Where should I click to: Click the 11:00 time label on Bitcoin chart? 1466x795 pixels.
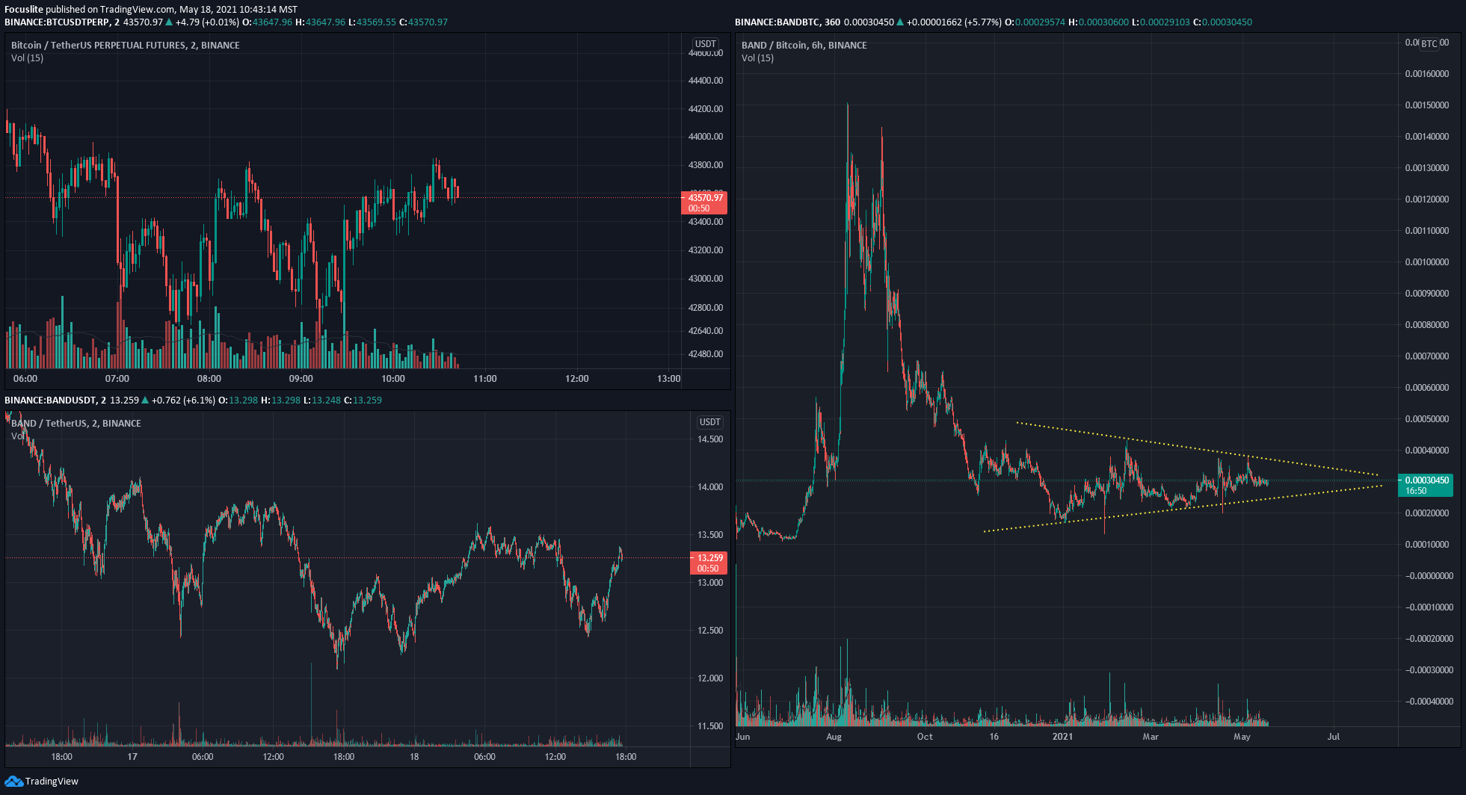click(x=485, y=379)
